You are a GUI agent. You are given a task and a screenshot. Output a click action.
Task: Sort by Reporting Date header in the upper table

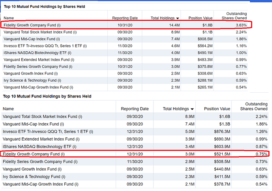(x=125, y=18)
